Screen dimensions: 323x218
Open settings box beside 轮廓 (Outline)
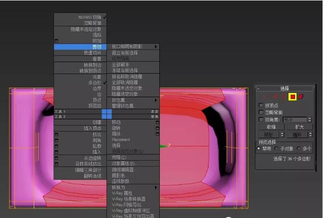[x=56, y=146]
